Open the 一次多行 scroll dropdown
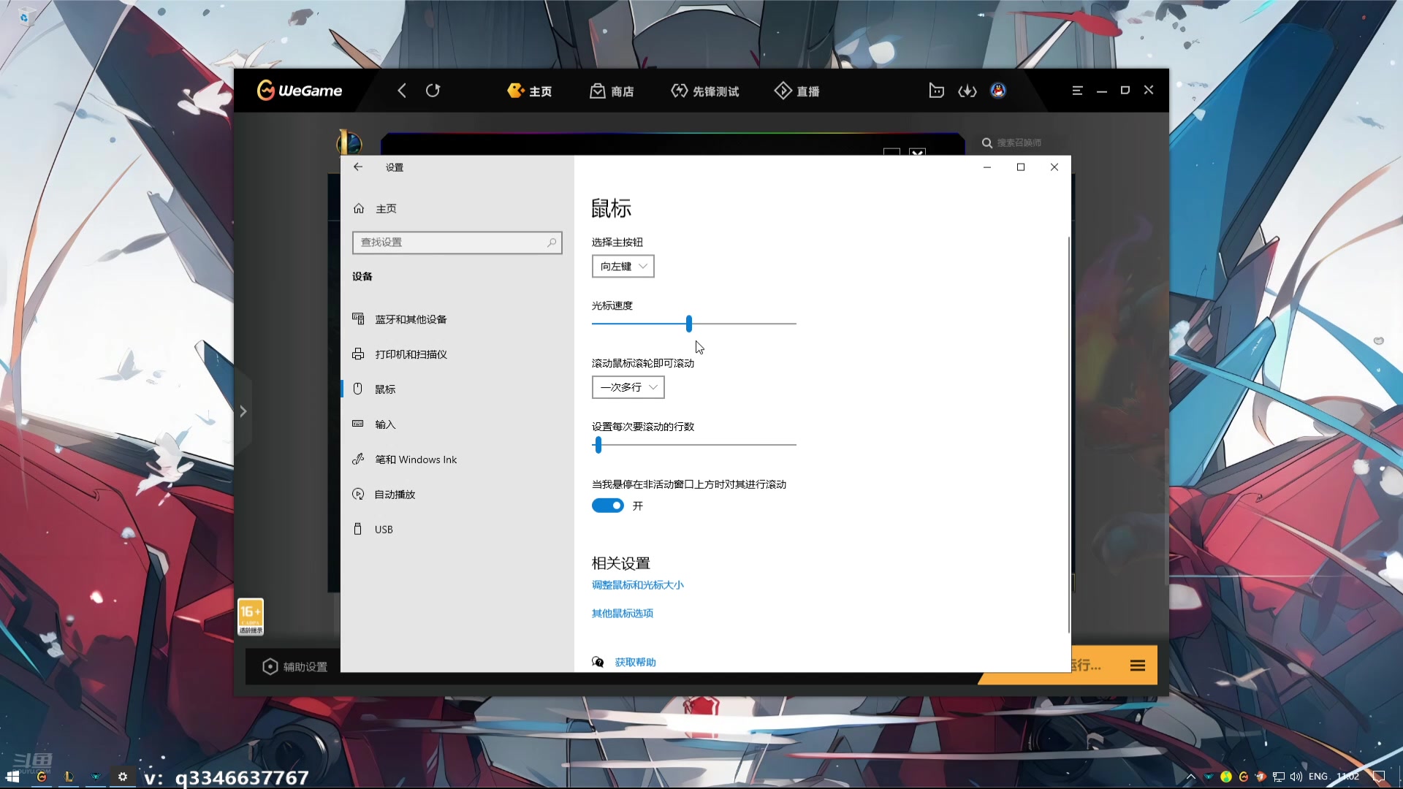 click(628, 387)
